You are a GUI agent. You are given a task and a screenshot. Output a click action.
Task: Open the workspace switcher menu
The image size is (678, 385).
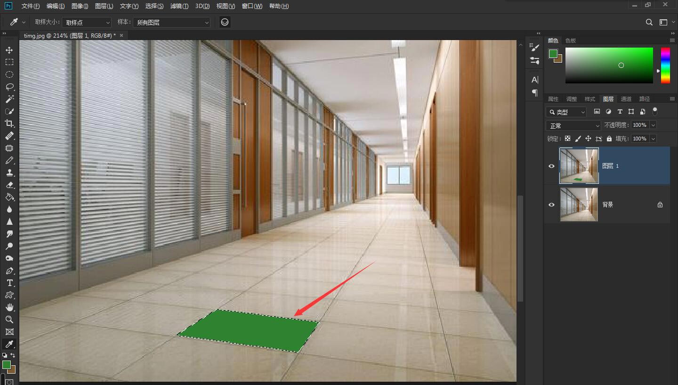coord(664,22)
